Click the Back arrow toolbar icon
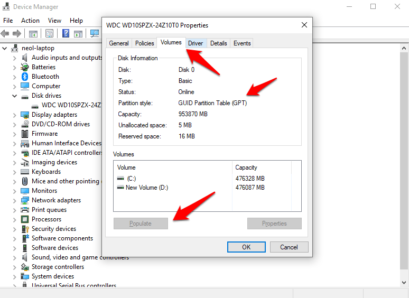The image size is (409, 298). click(x=5, y=33)
